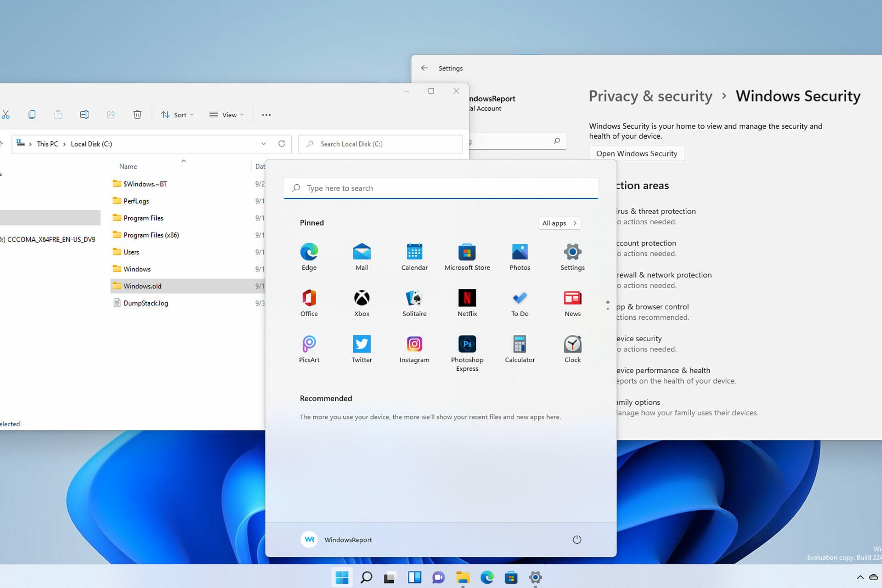Open the Xbox pinned app
Image resolution: width=882 pixels, height=588 pixels.
tap(362, 303)
